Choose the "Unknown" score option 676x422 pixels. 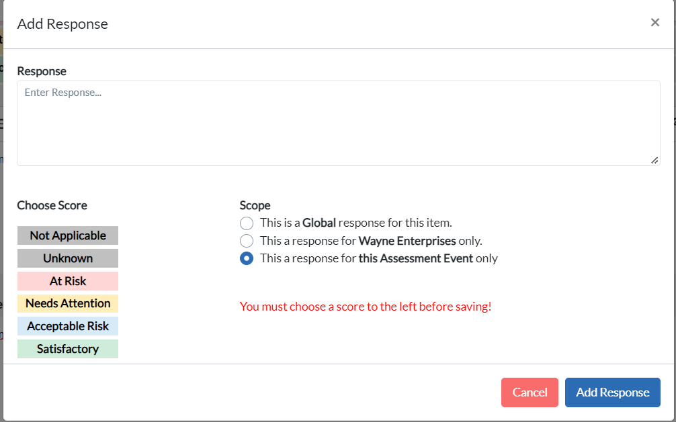point(67,258)
